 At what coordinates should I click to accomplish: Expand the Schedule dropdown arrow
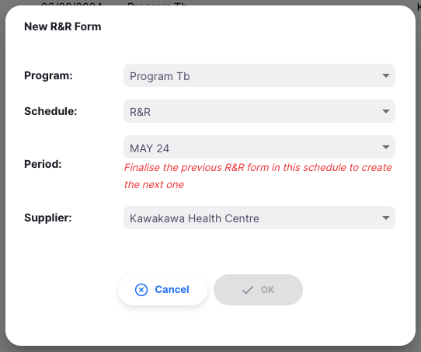(x=386, y=111)
